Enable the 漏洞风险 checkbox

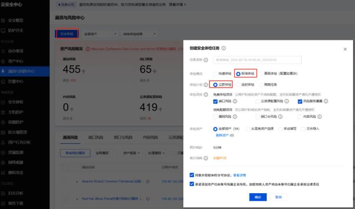(x=215, y=117)
